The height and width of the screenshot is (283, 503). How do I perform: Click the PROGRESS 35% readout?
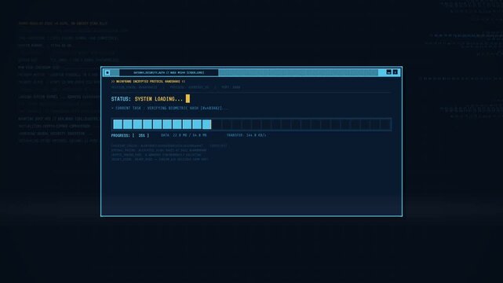click(x=130, y=135)
